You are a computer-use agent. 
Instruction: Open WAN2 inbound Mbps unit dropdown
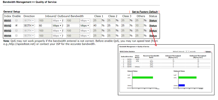coord(57,26)
